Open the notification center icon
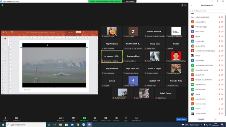The image size is (226, 127). pyautogui.click(x=222, y=125)
